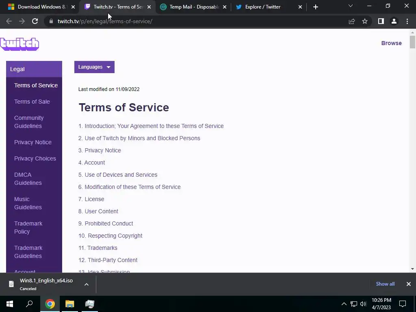Screen dimensions: 416x312
Task: Open File Explorer from the taskbar
Action: click(70, 304)
